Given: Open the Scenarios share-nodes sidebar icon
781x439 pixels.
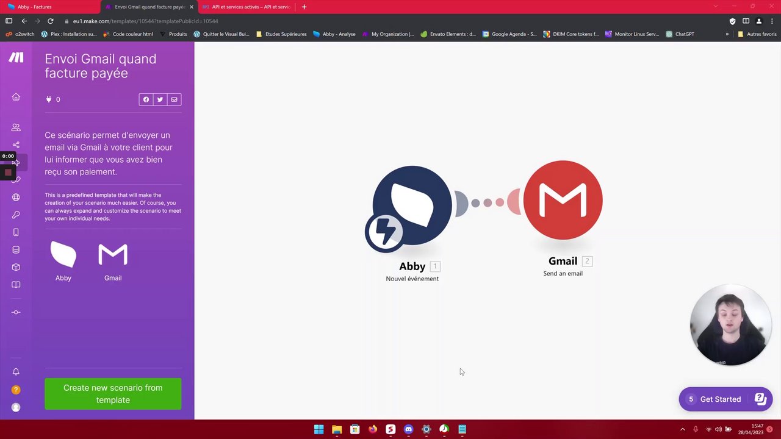Looking at the screenshot, I should coord(16,145).
